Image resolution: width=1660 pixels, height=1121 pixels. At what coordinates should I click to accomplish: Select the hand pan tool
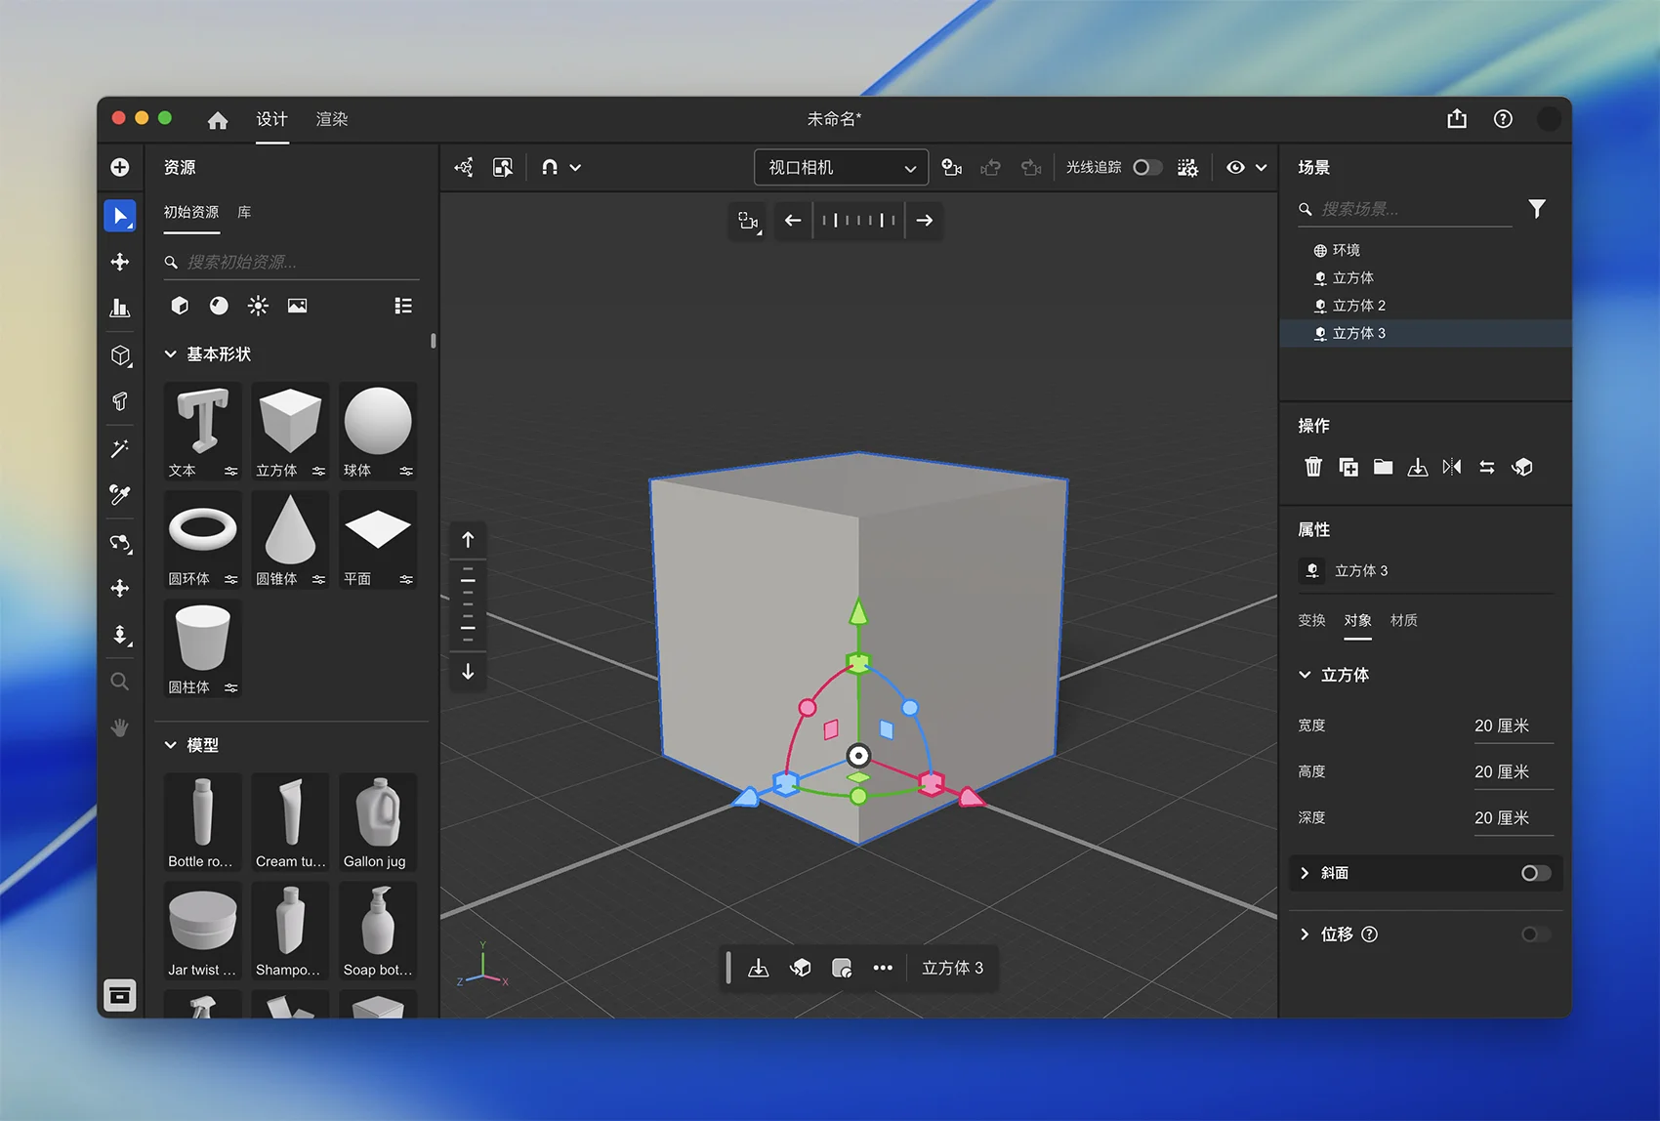(x=120, y=727)
